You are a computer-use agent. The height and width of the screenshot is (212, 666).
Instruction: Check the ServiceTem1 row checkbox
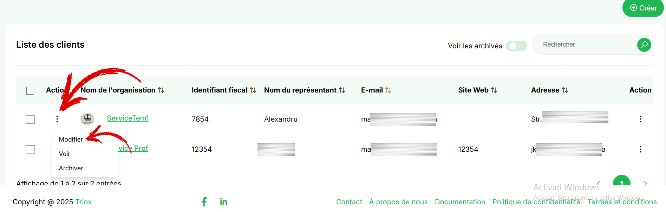[x=30, y=119]
